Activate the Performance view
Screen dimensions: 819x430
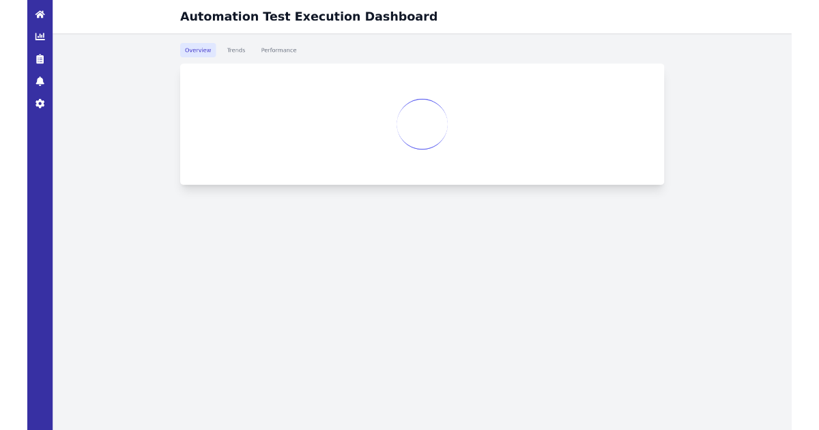(x=278, y=50)
